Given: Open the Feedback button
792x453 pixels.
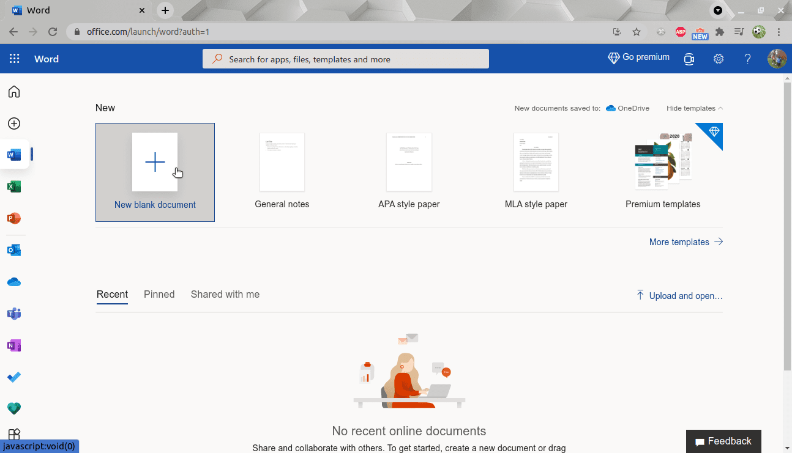Looking at the screenshot, I should pos(723,441).
